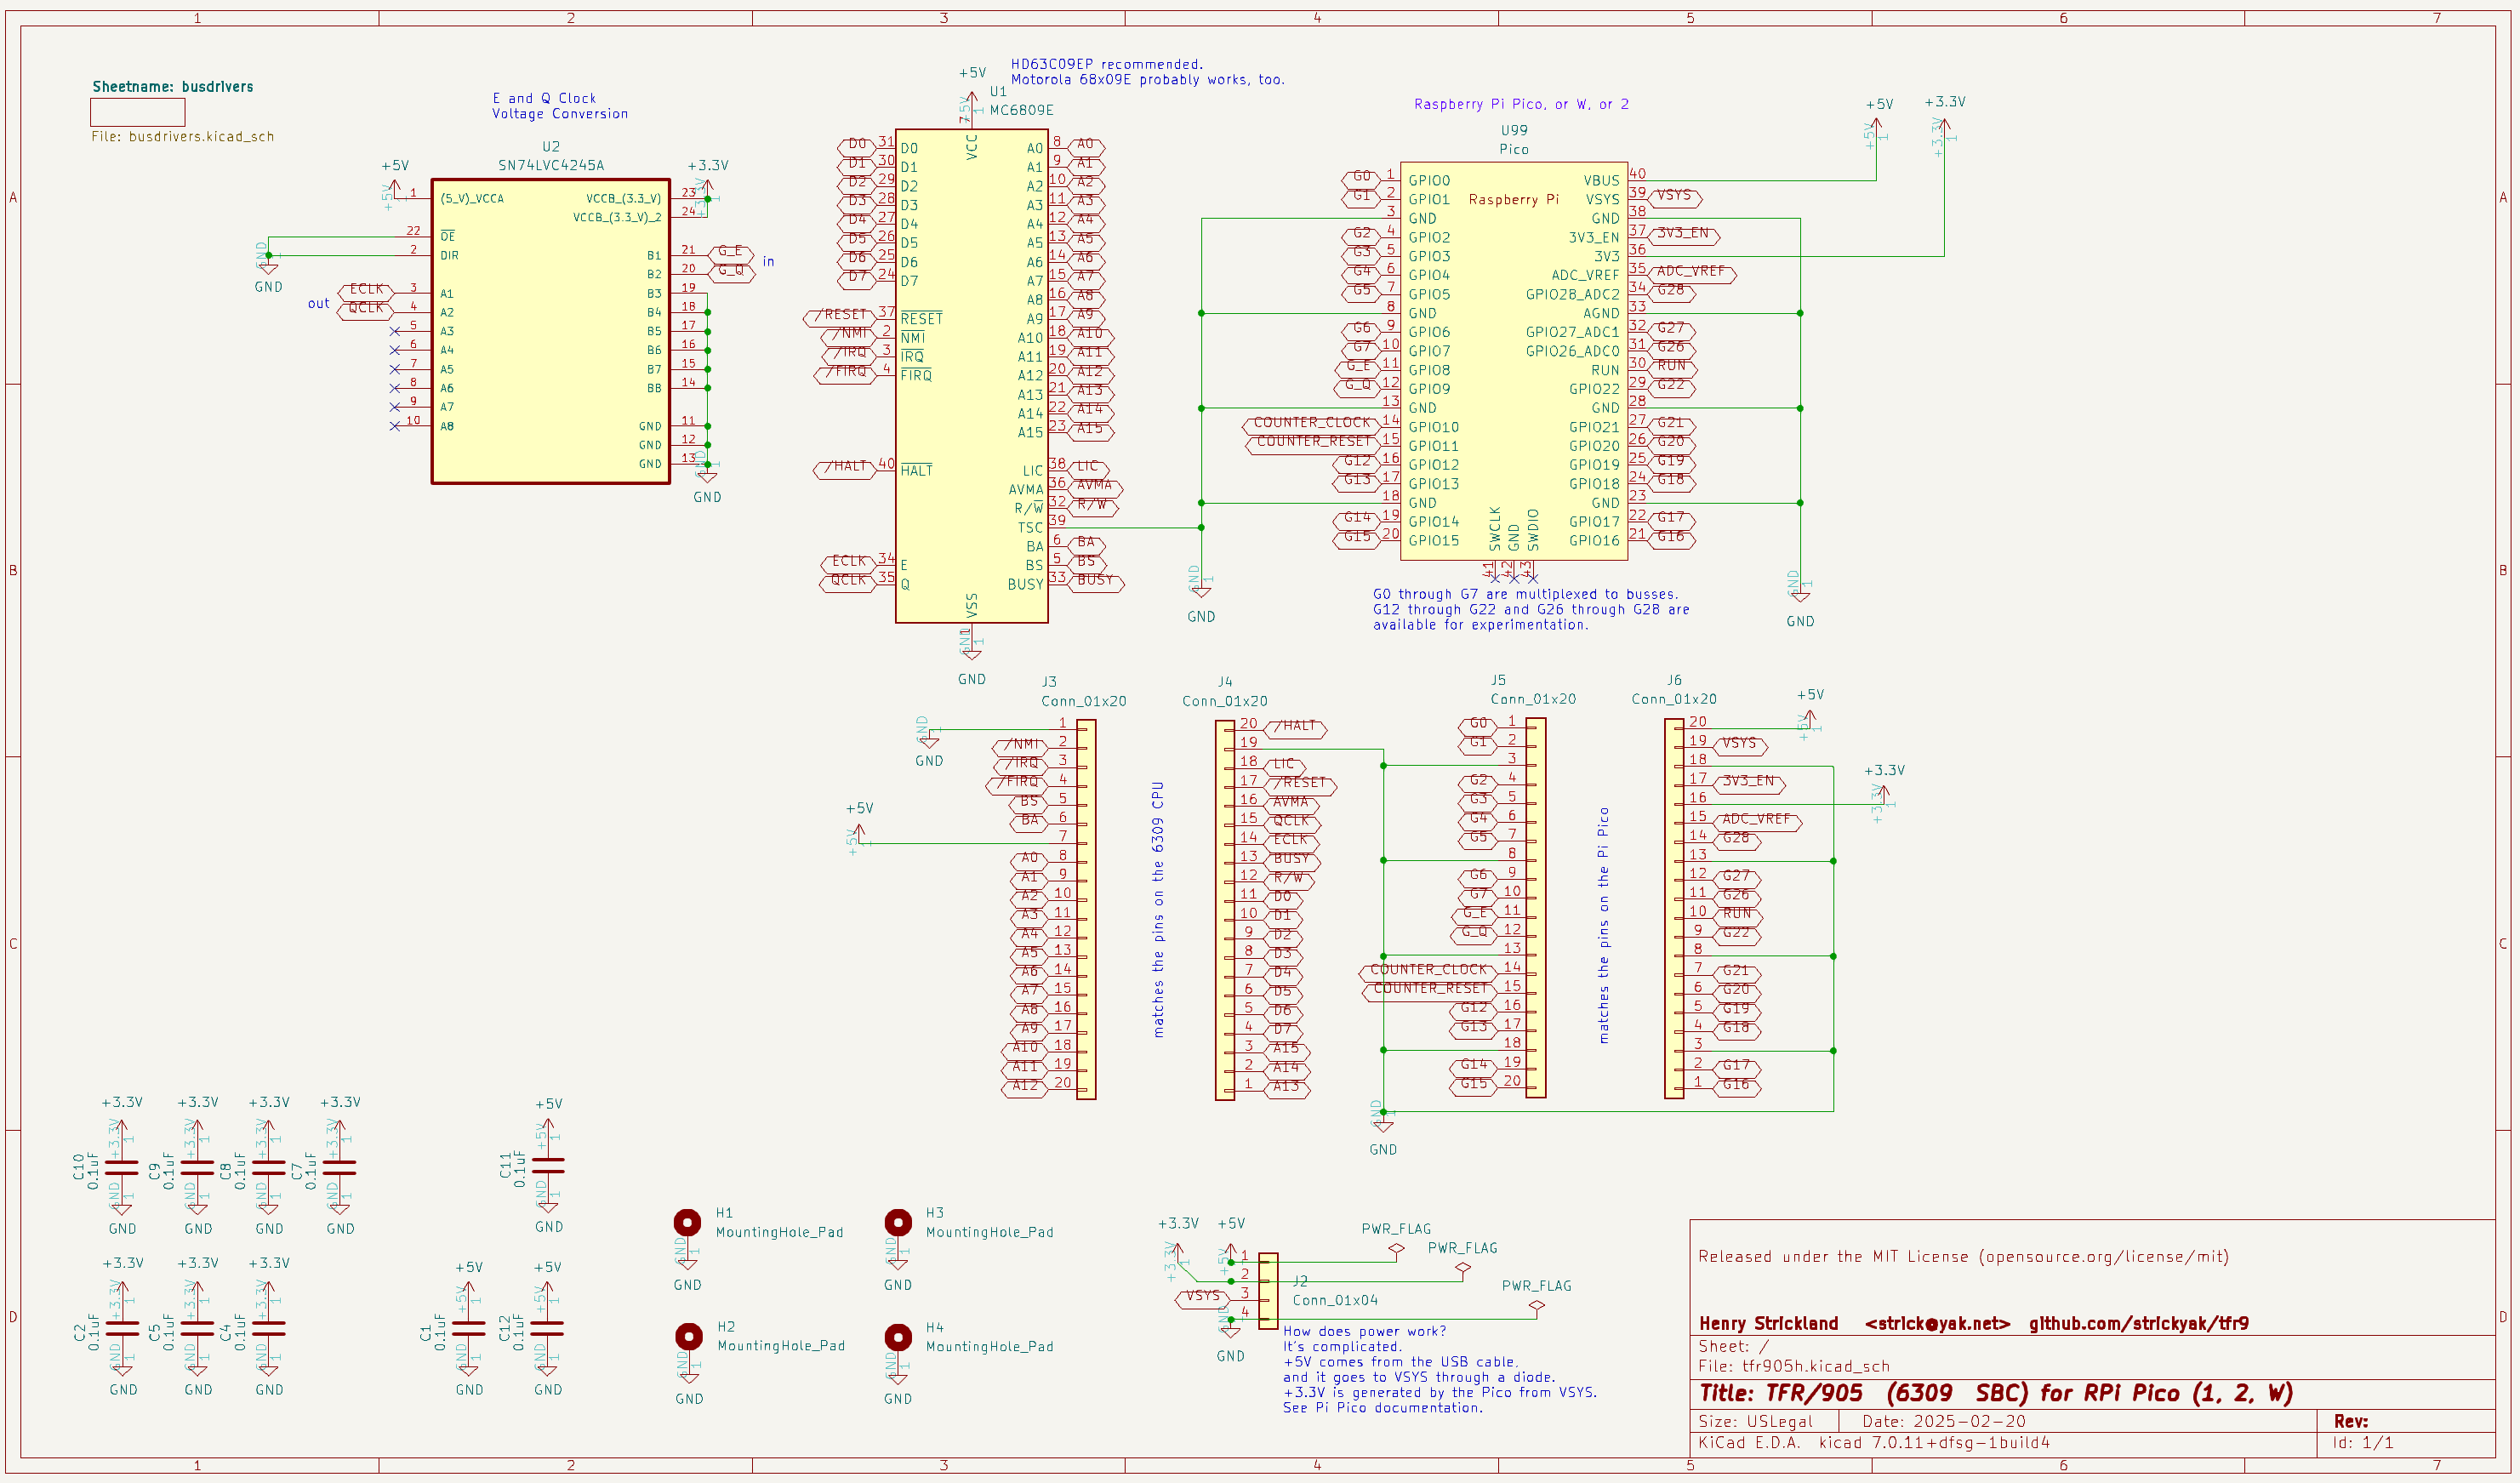Click the 'How does power work?' note
The height and width of the screenshot is (1483, 2520).
pos(1439,1369)
